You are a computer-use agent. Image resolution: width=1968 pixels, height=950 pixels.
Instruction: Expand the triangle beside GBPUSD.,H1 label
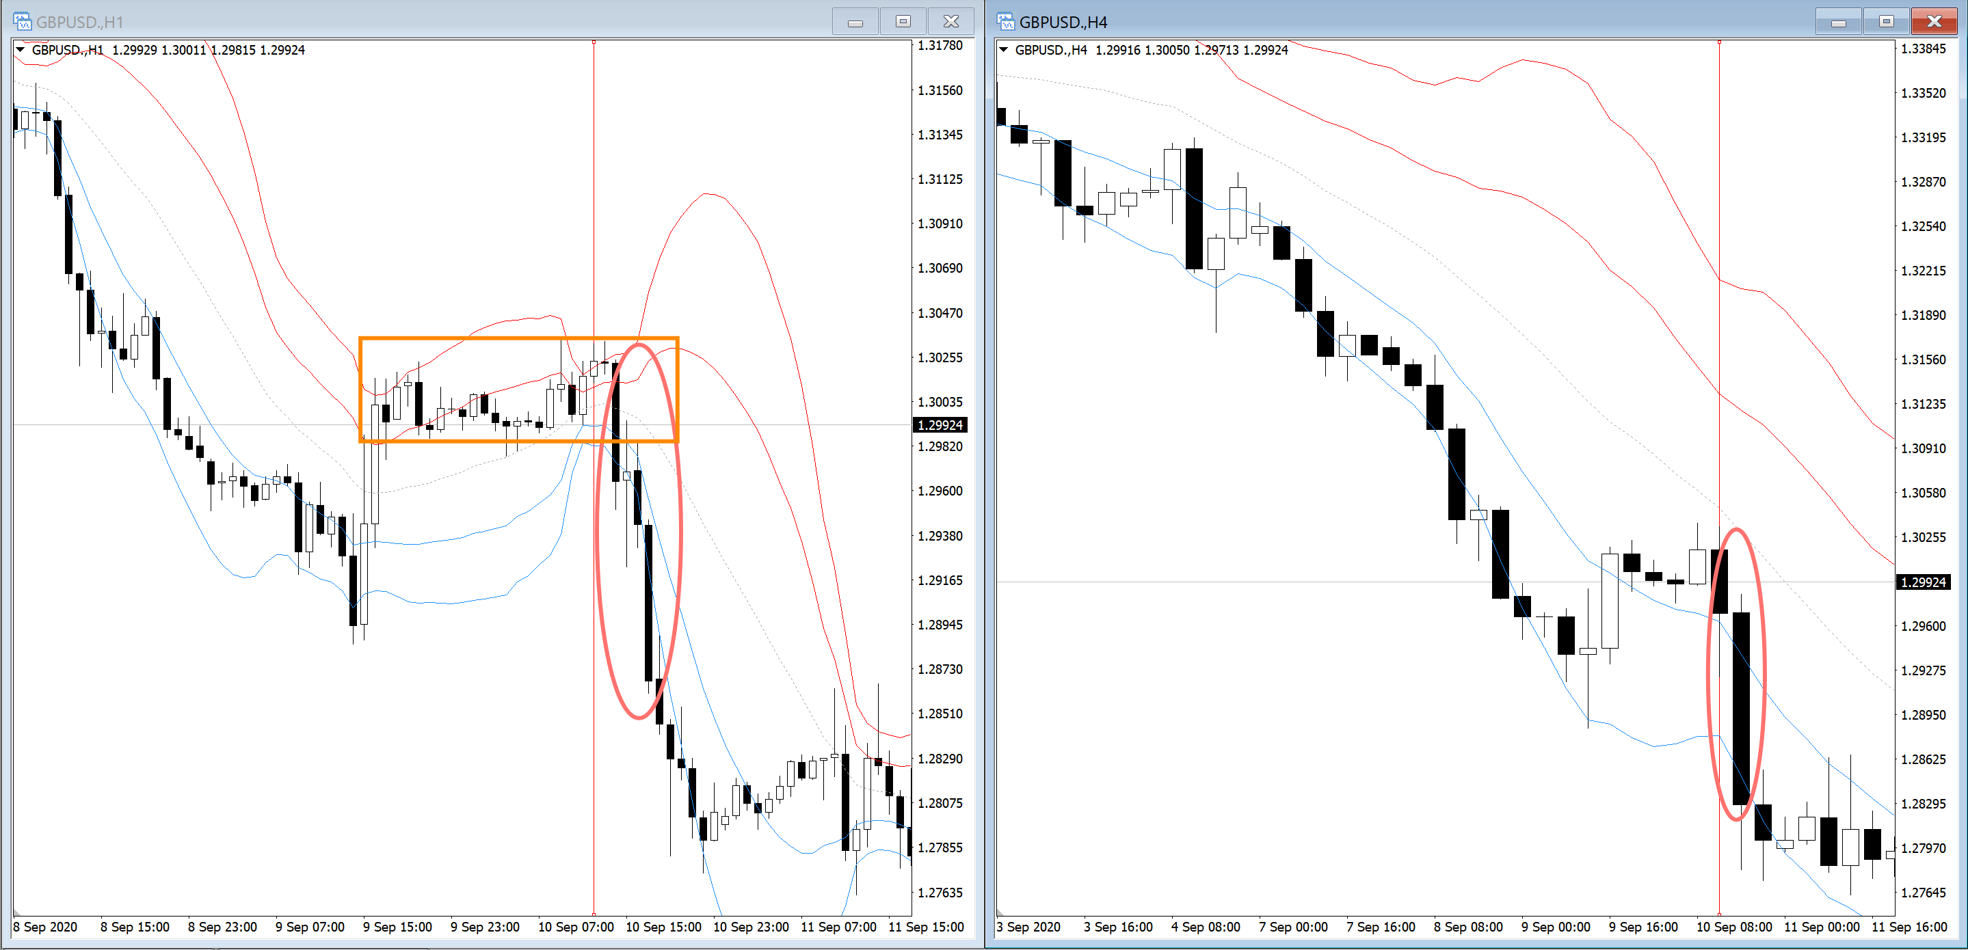21,50
